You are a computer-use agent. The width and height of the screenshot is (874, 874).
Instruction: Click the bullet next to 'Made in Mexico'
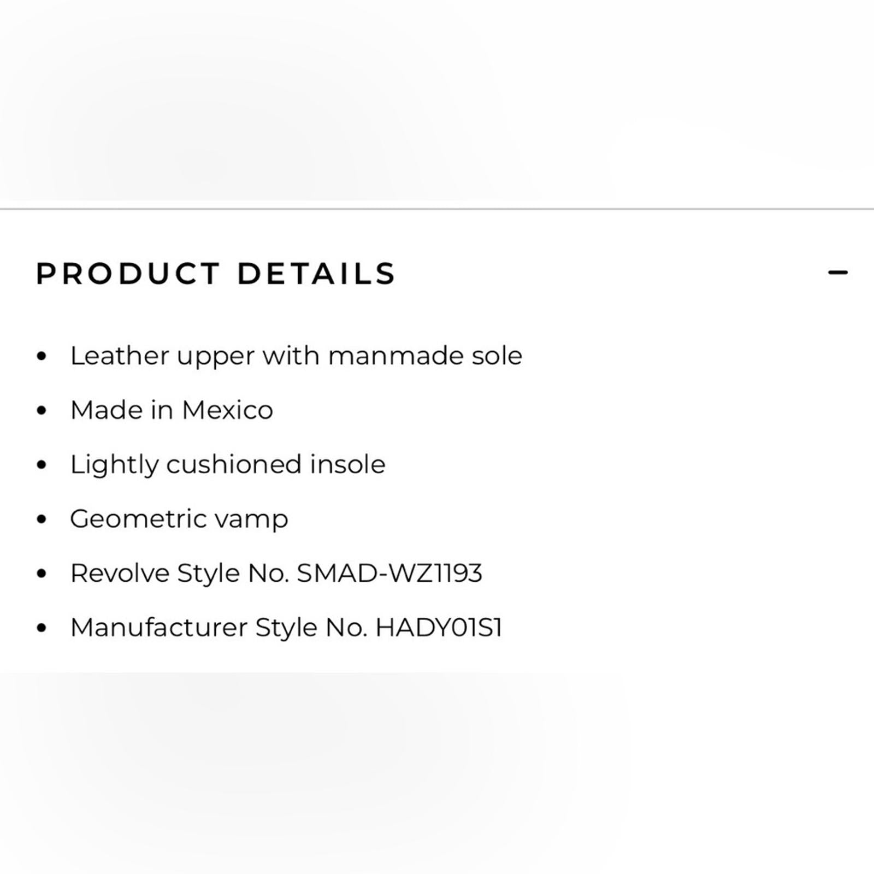pos(42,409)
